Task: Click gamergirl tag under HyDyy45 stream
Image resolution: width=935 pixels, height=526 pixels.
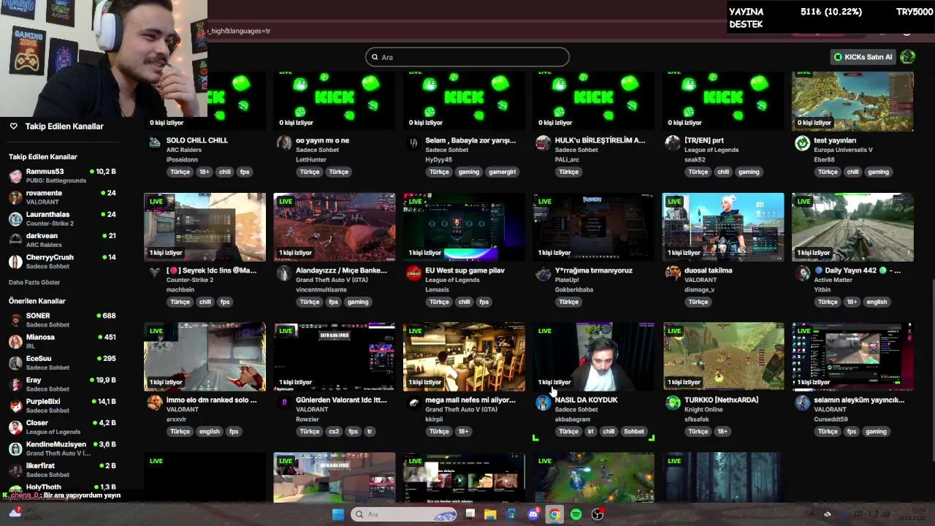Action: 503,172
